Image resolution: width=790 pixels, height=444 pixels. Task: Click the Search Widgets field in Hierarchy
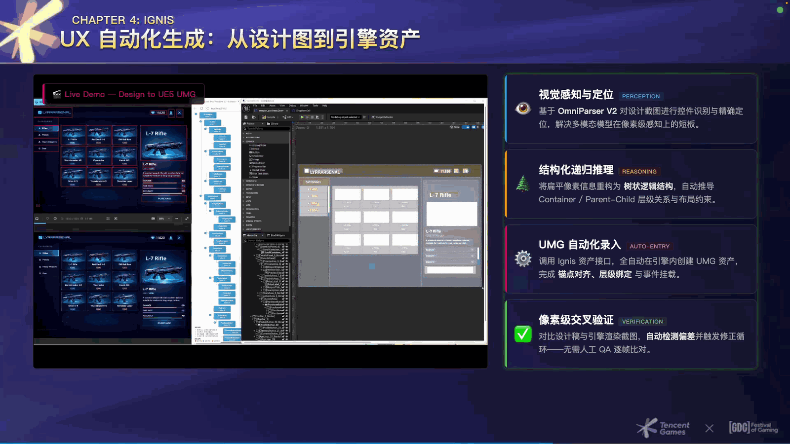266,241
